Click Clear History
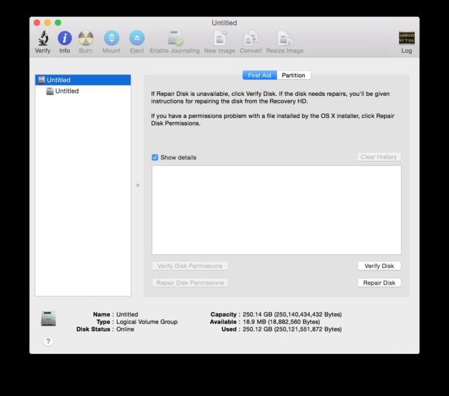The image size is (449, 396). click(x=380, y=157)
